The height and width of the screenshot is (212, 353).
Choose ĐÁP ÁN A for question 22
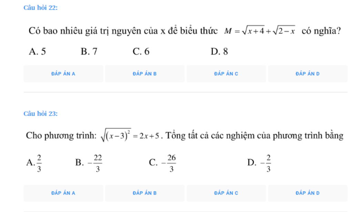pyautogui.click(x=63, y=74)
